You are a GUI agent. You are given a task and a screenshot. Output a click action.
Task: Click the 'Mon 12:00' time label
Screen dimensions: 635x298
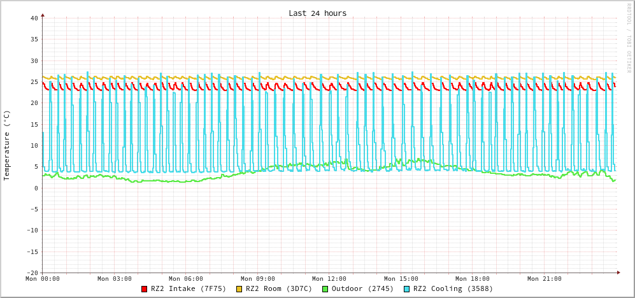(x=329, y=278)
